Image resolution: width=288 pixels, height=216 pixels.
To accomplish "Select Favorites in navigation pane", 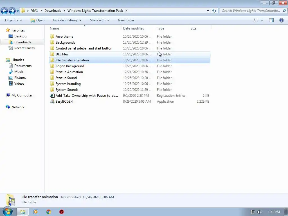I will pos(18,30).
